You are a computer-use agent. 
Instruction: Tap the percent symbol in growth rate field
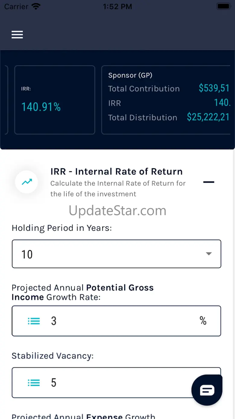click(203, 321)
